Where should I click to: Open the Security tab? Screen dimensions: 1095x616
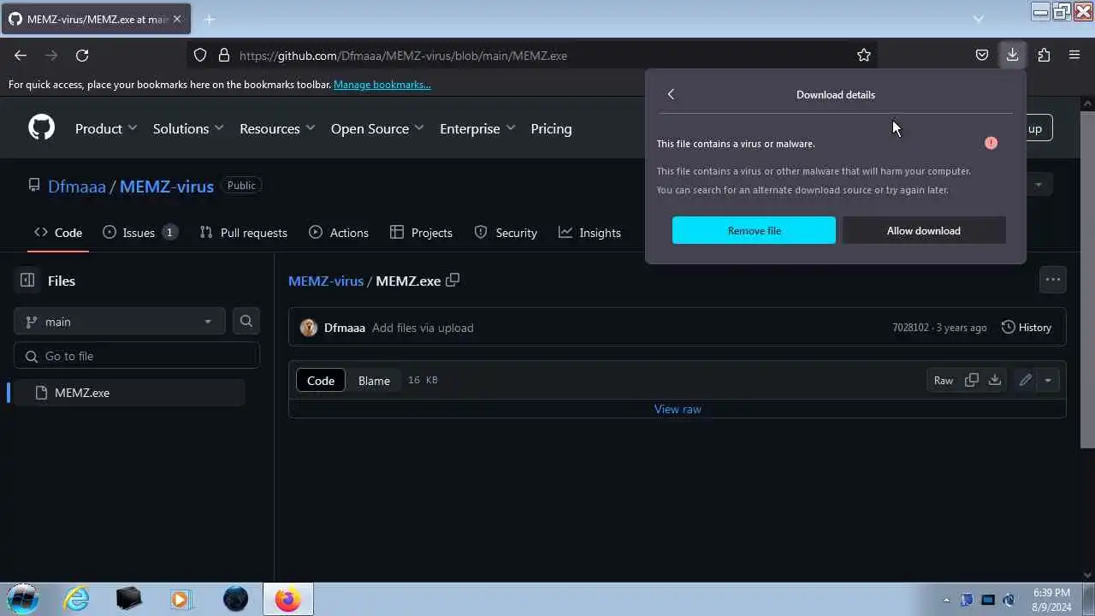pos(506,232)
